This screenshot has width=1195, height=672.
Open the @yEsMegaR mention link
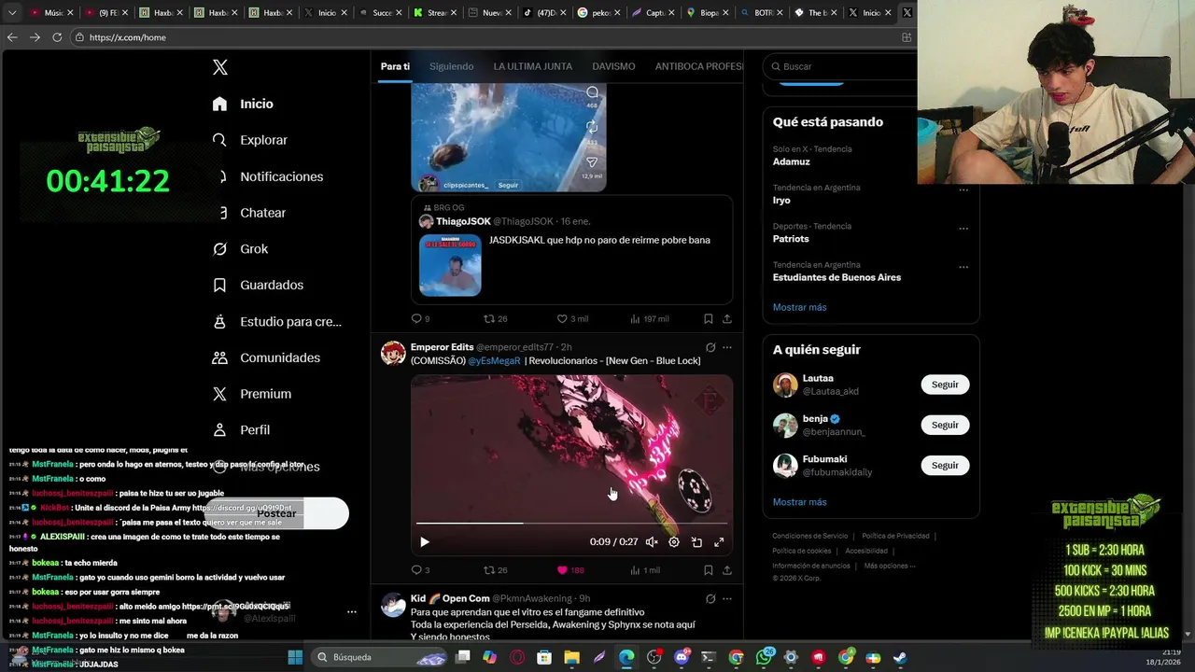[x=494, y=360]
